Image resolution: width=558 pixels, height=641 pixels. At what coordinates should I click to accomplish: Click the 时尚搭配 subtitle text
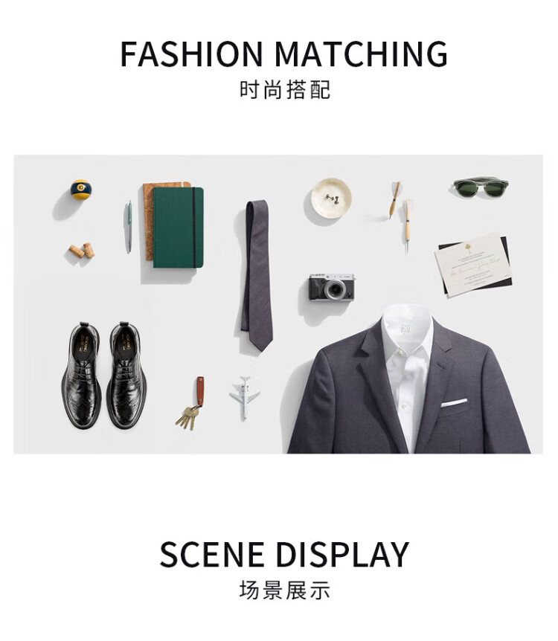click(x=285, y=90)
